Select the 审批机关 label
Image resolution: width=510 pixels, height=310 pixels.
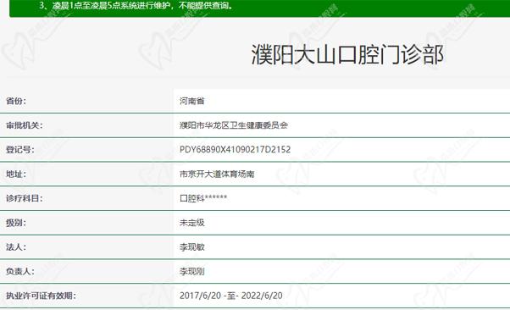(24, 125)
